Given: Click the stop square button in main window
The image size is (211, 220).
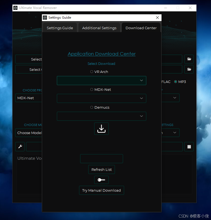Looking at the screenshot, I should click(189, 146).
